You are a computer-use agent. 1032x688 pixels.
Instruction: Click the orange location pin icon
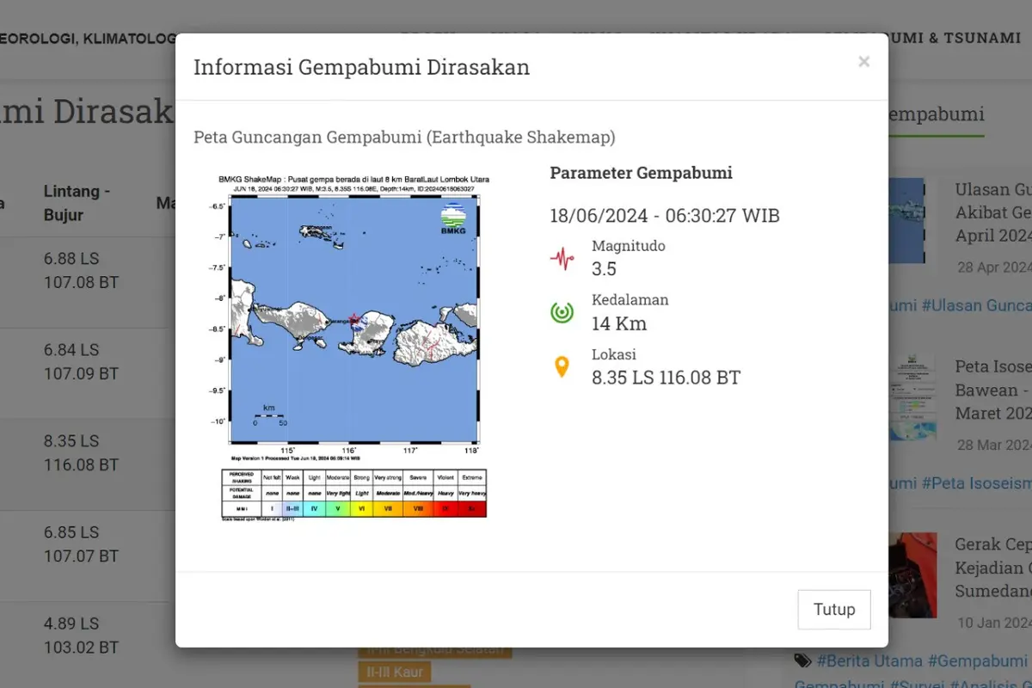point(562,367)
